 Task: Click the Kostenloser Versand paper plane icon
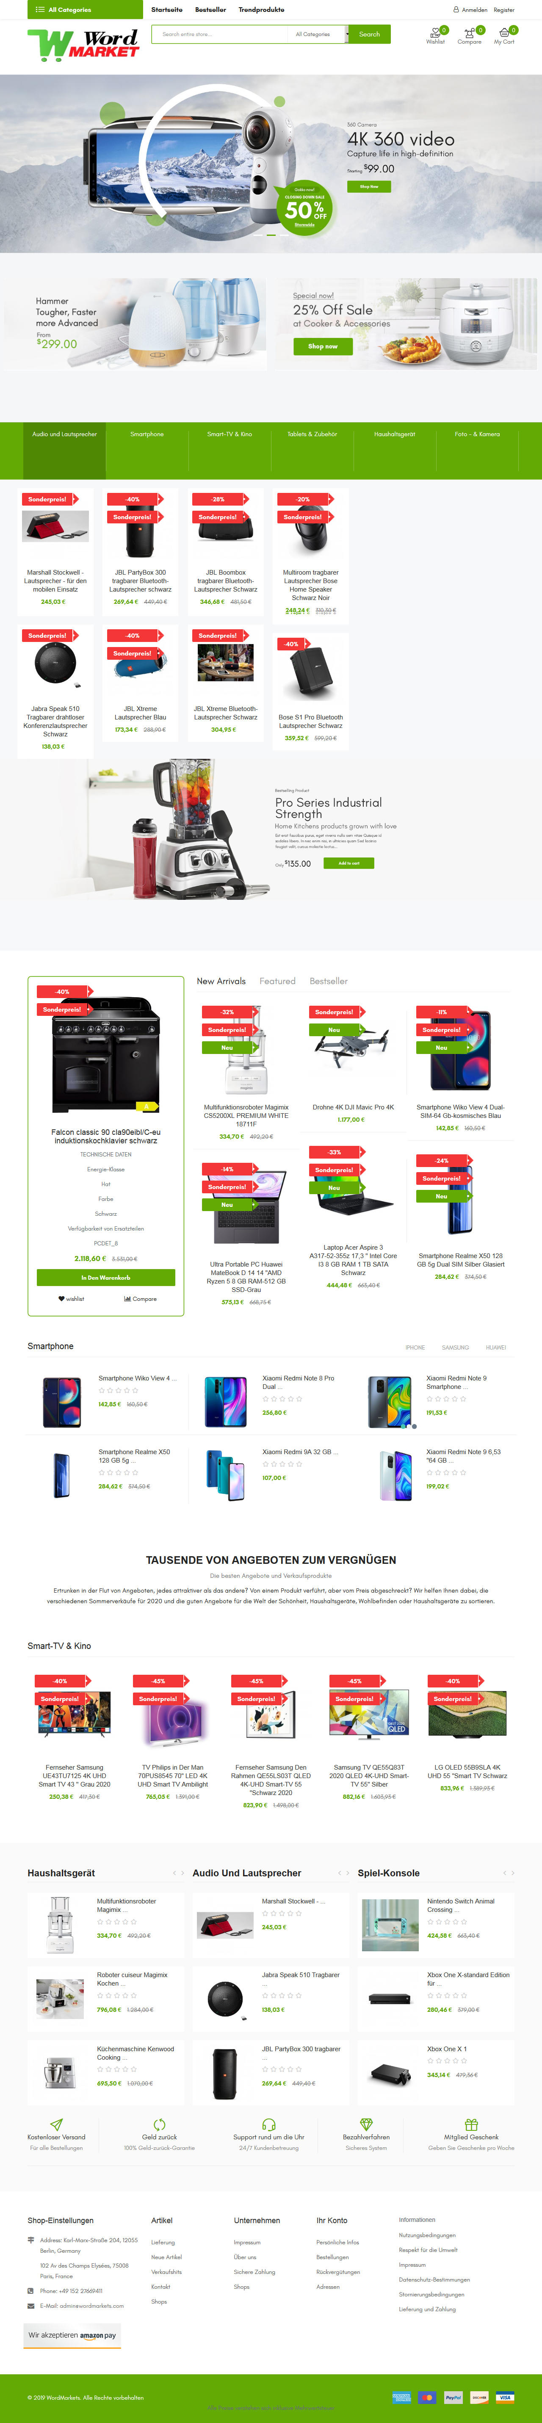click(56, 2125)
